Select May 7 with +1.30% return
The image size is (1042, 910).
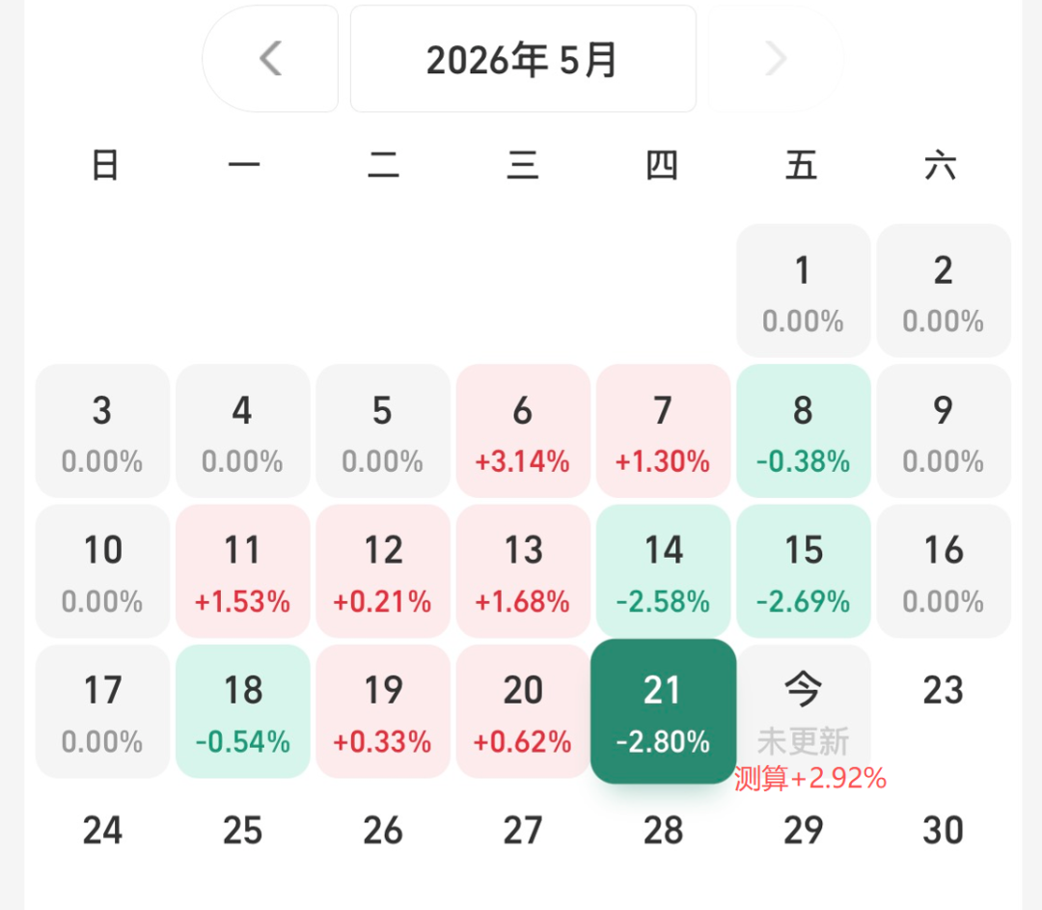coord(663,430)
